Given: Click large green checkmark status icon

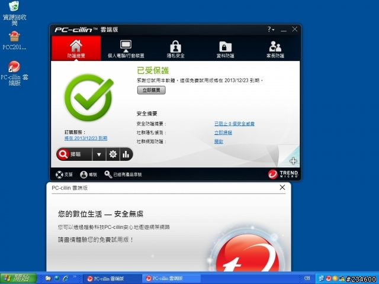Looking at the screenshot, I should pos(89,97).
